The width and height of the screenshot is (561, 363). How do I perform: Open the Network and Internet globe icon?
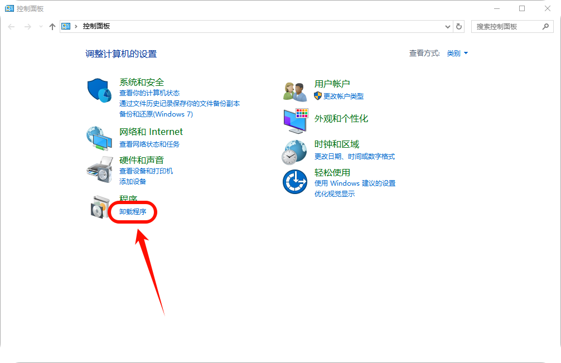(x=99, y=138)
